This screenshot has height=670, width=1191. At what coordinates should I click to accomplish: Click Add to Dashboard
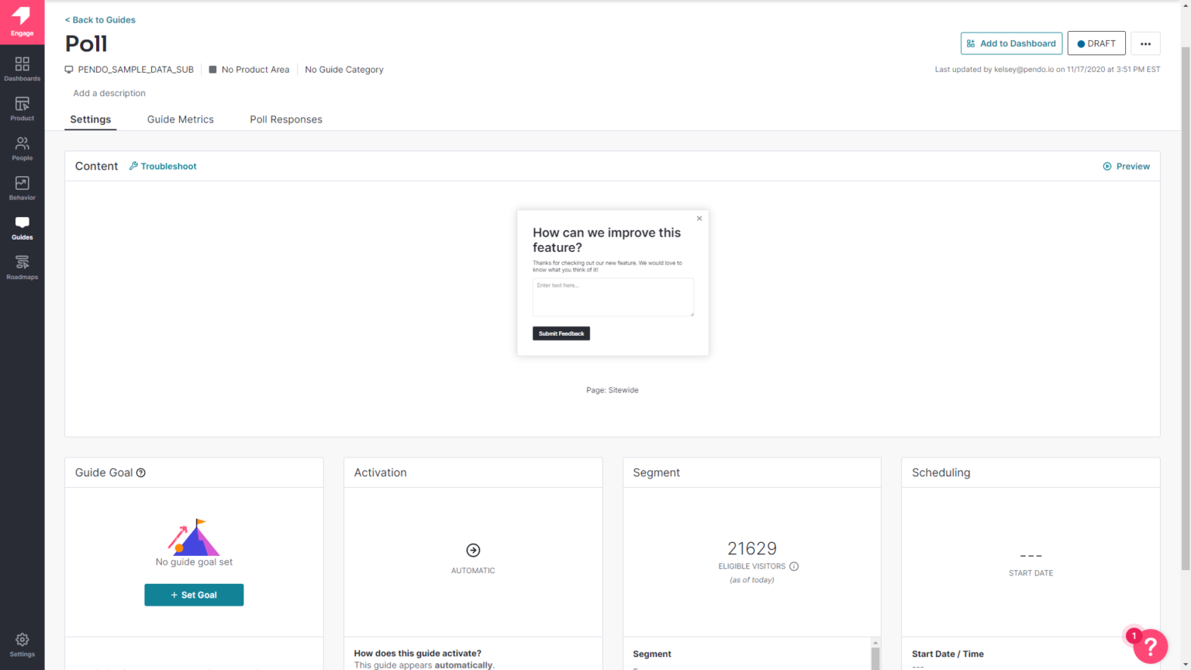[1011, 43]
